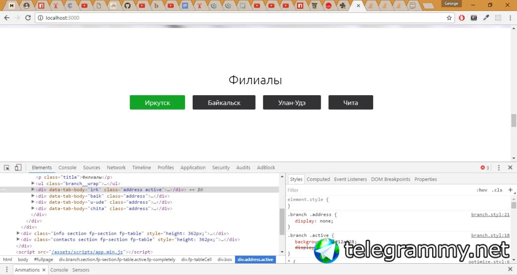Switch to the DOM Breakpoints tab
Image resolution: width=517 pixels, height=275 pixels.
pyautogui.click(x=391, y=179)
